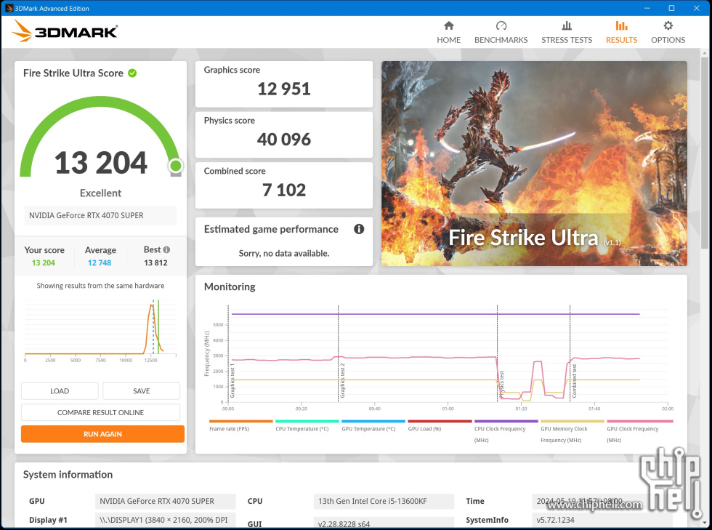This screenshot has width=712, height=530.
Task: Toggle the Frame rate (FPS) legend item
Action: (x=240, y=426)
